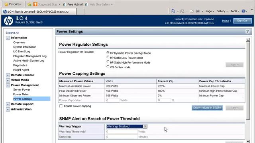Click the '108 Watts' minimum observed power cell
This screenshot has width=255, height=143.
point(130,95)
